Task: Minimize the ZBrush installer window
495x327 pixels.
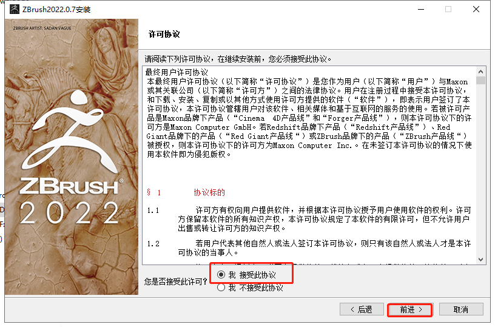Action: pyautogui.click(x=421, y=10)
